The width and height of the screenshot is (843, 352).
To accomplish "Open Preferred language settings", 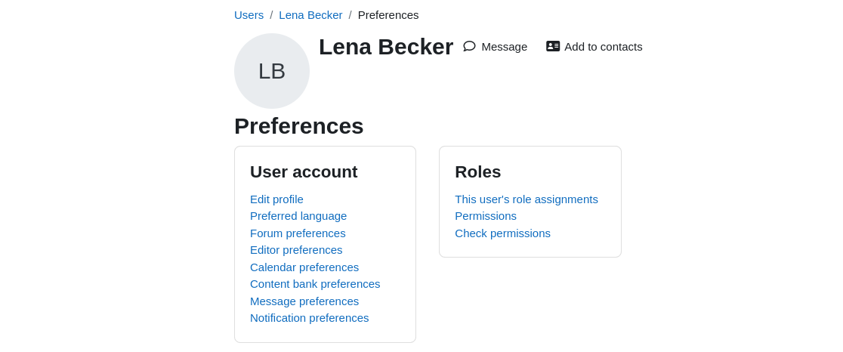I will click(x=298, y=216).
